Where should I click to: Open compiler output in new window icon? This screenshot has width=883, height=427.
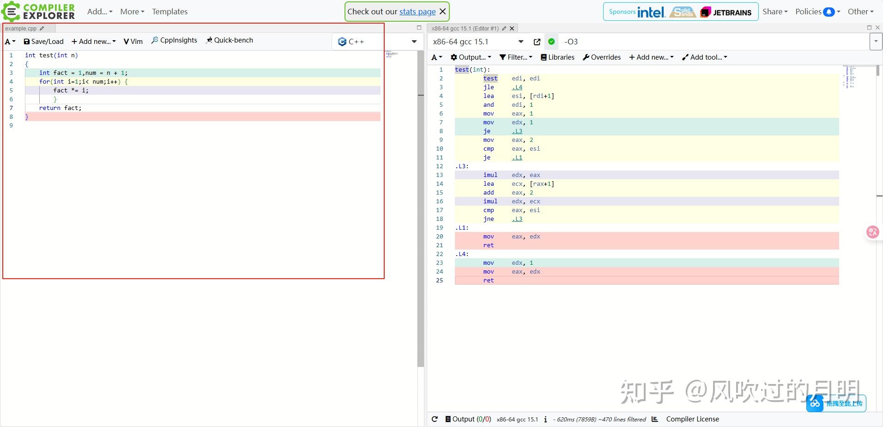[537, 42]
